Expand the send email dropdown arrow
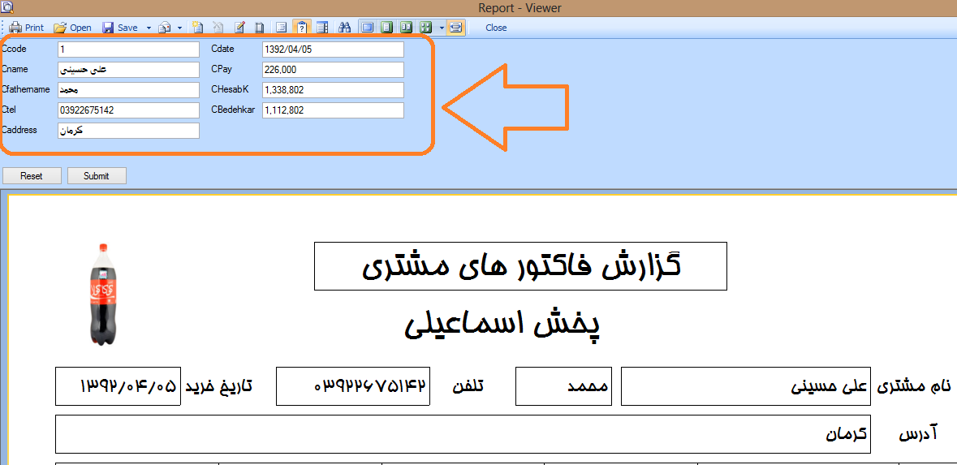The image size is (957, 465). pos(179,28)
